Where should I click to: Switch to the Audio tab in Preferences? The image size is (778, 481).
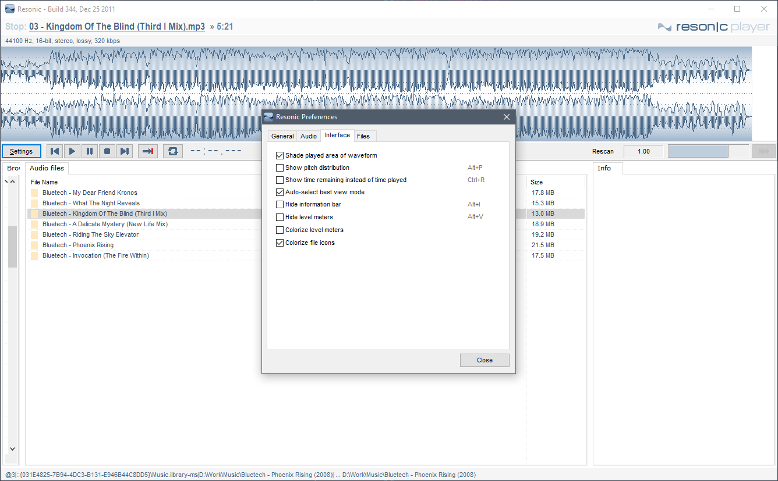[309, 136]
